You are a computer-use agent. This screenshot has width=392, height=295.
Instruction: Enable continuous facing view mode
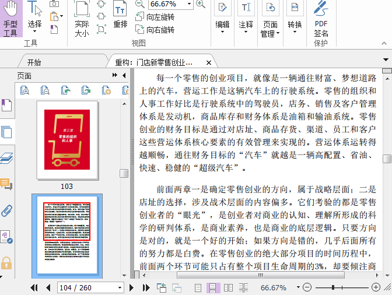point(243,288)
